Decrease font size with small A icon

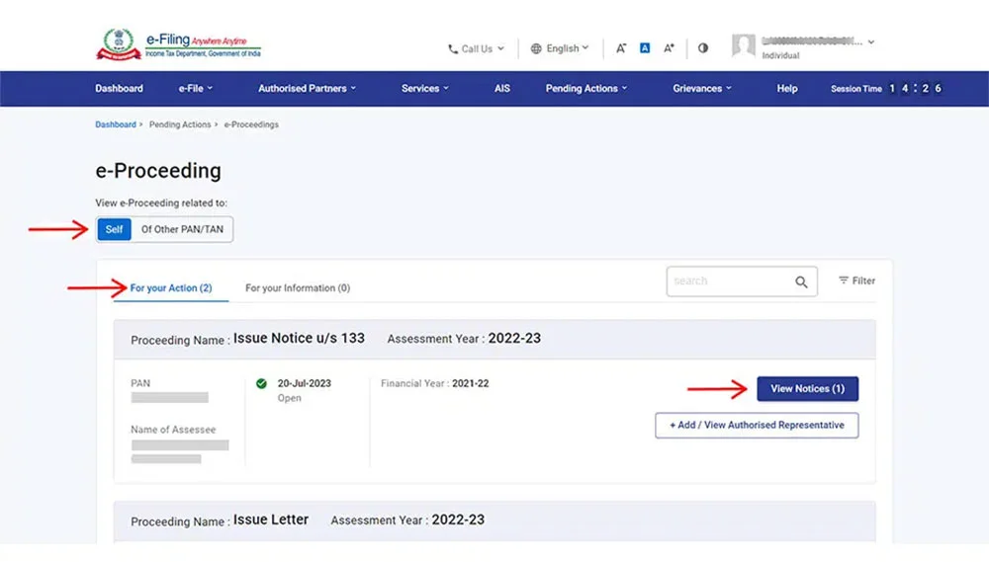(621, 47)
